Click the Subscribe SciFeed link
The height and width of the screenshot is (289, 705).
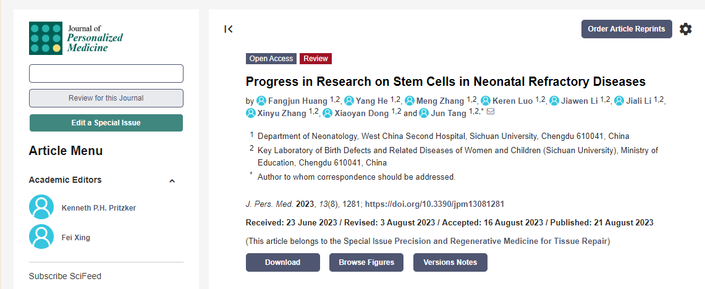[65, 276]
